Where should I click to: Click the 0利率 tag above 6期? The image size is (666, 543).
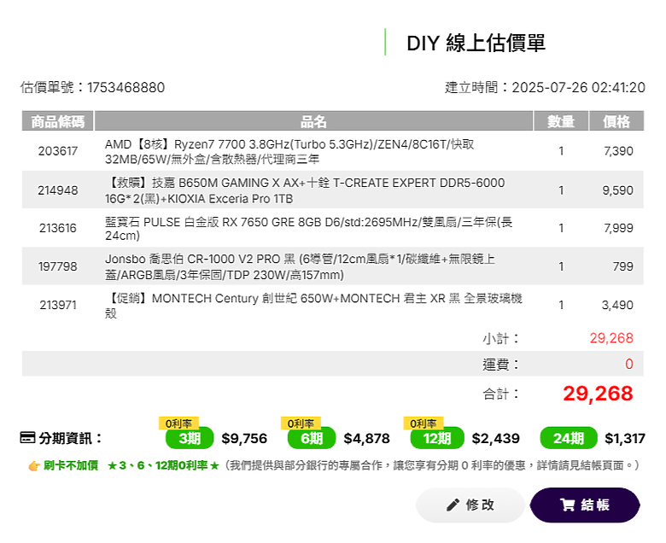click(301, 423)
